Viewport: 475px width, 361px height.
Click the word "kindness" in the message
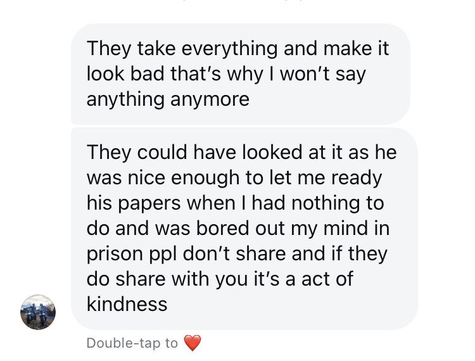pos(127,304)
